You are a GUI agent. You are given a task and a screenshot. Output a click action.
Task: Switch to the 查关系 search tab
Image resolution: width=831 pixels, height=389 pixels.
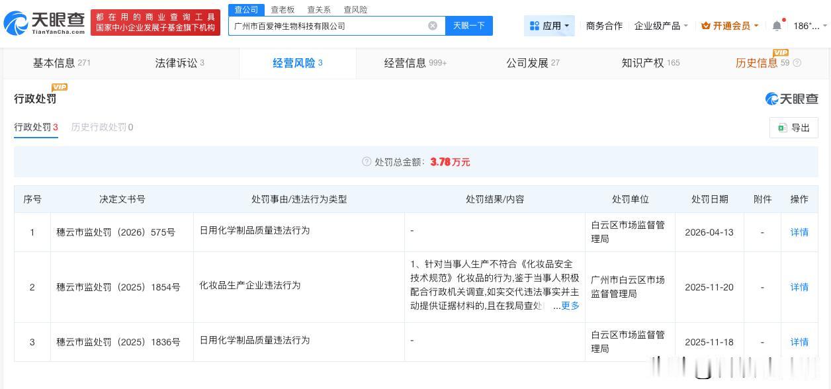(319, 9)
